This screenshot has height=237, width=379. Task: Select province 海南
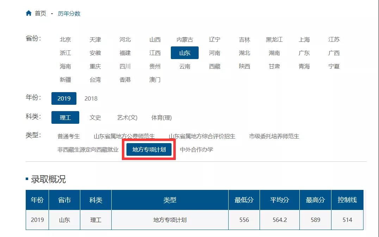65,66
